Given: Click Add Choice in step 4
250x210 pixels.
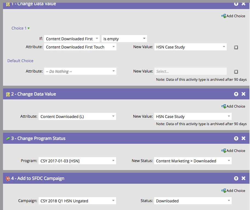Looking at the screenshot, I should point(233,191).
